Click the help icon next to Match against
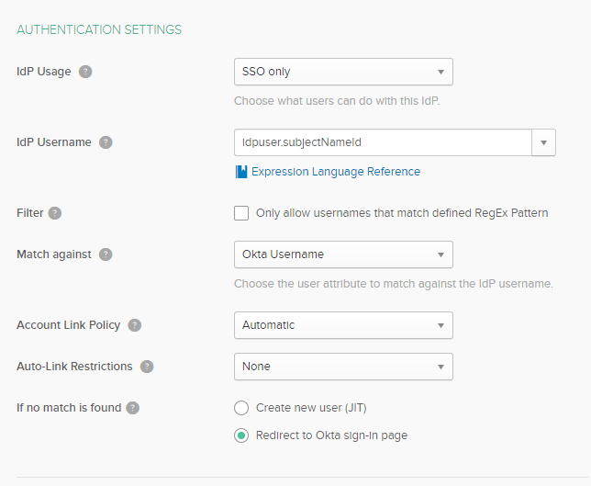Image resolution: width=591 pixels, height=486 pixels. pyautogui.click(x=106, y=254)
